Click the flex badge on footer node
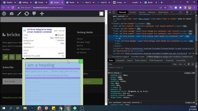This screenshot has height=111, width=198. click(x=139, y=29)
